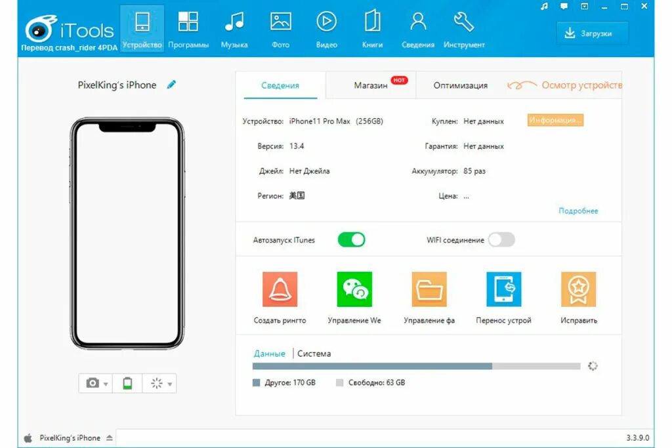This screenshot has height=448, width=672.
Task: Click the Регион value 美国
Action: 297,195
